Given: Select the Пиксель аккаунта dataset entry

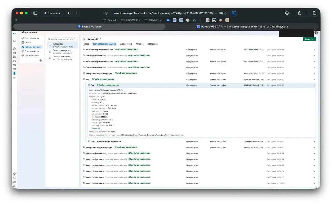Looking at the screenshot, I should coord(62,52).
